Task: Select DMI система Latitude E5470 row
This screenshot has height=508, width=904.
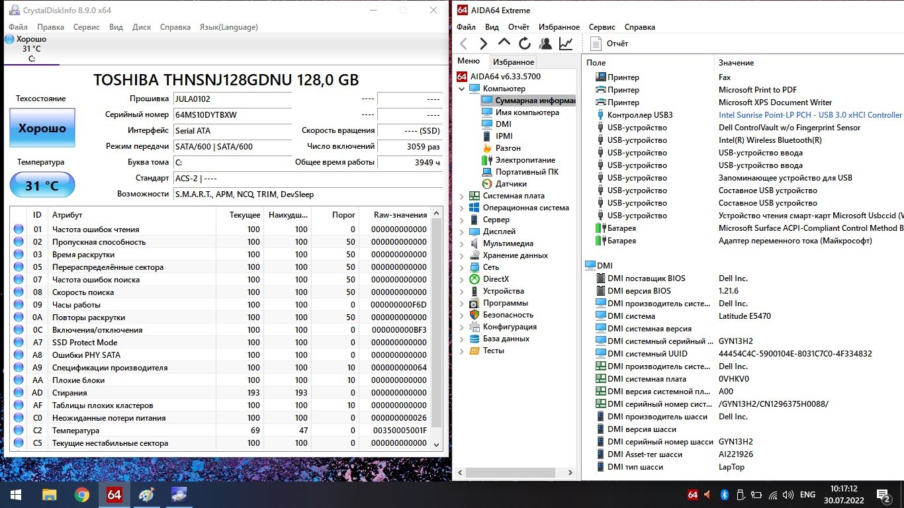Action: pos(743,316)
